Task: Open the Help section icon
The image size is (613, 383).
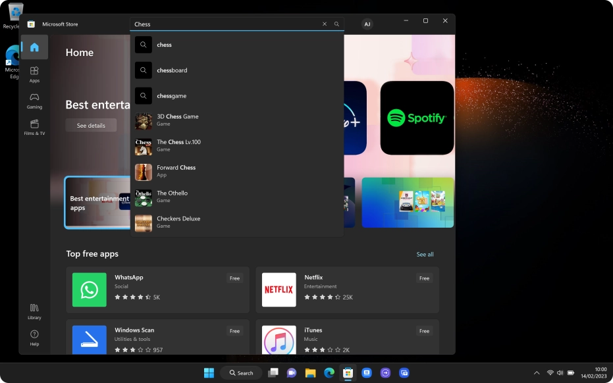Action: tap(34, 337)
